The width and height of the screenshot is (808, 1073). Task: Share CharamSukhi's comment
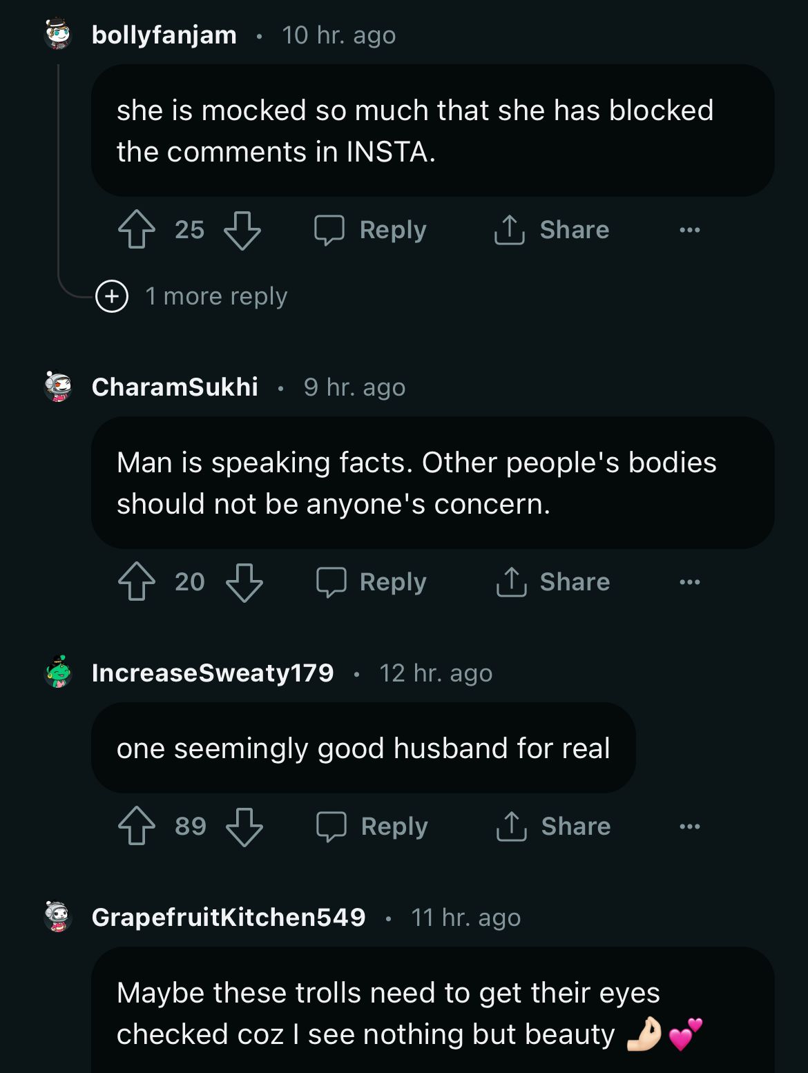pos(553,581)
